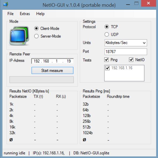This screenshot has height=158, width=158.
Task: Click the 1k packetsize row label
Action: [x=11, y=104]
